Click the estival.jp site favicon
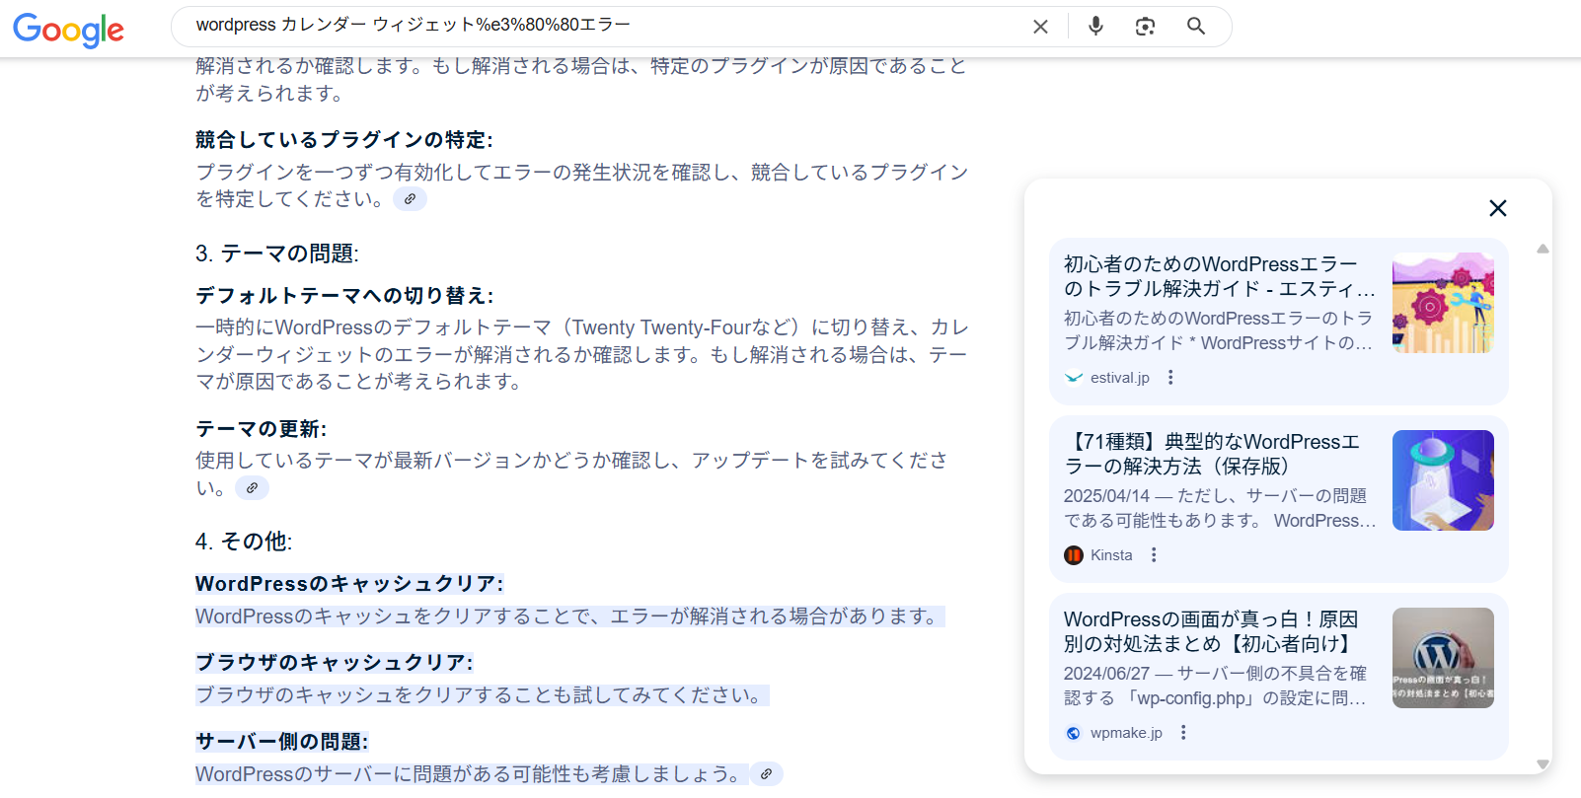 (x=1074, y=378)
